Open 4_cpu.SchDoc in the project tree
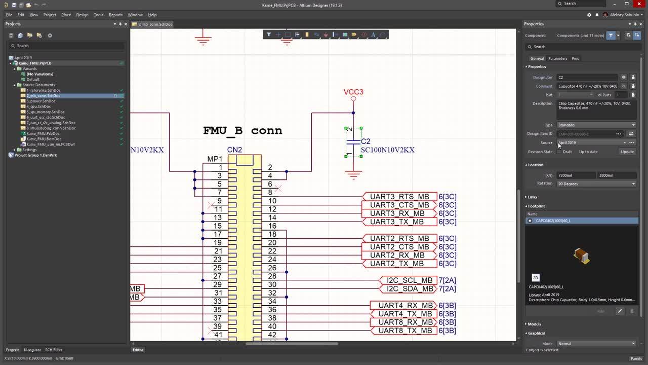The width and height of the screenshot is (648, 365). point(38,106)
